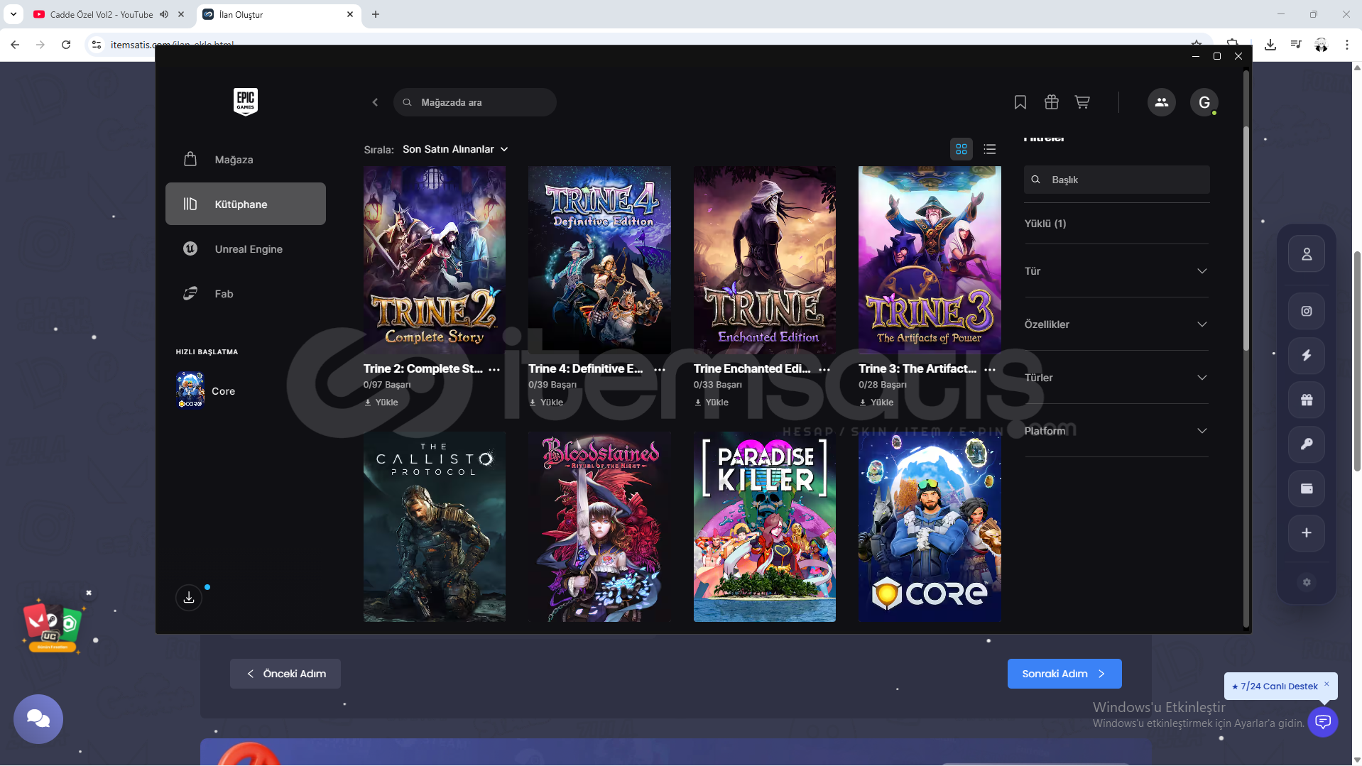Open the wishlist bookmark icon
Image resolution: width=1362 pixels, height=766 pixels.
1020,102
